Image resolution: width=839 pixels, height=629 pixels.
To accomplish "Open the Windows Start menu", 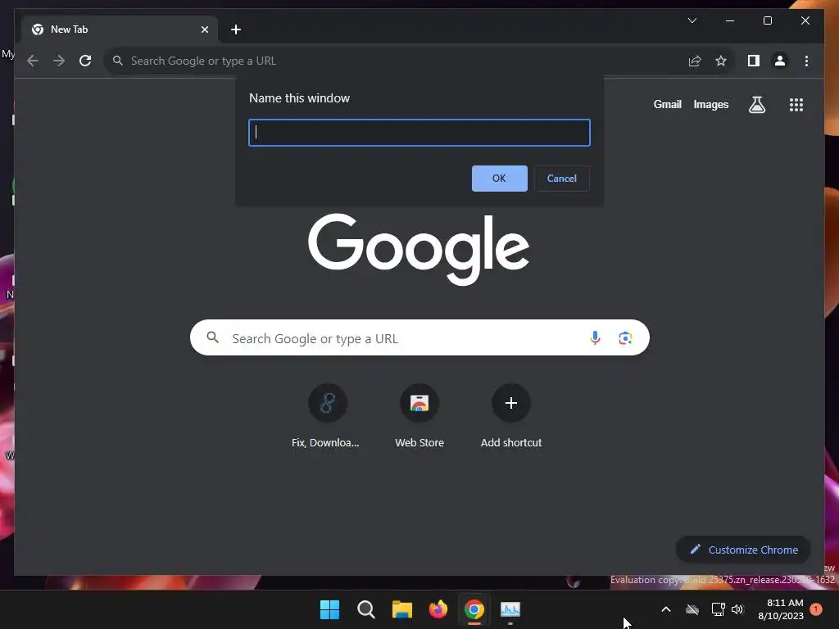I will click(329, 609).
